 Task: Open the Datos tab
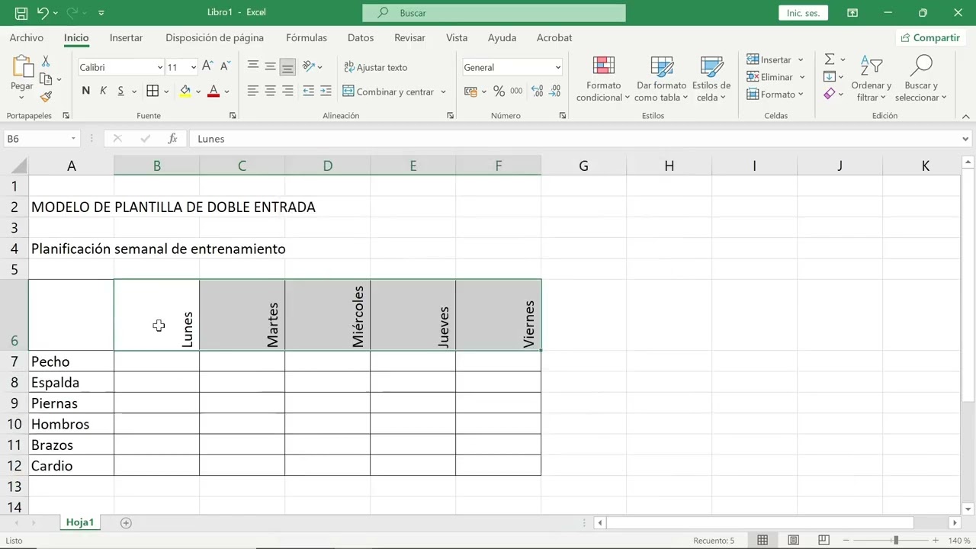361,37
